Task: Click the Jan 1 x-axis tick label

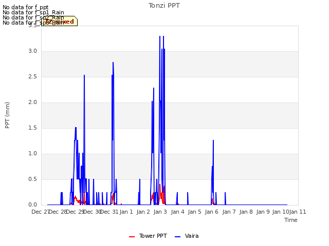Action: [x=126, y=212]
